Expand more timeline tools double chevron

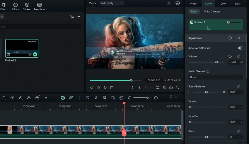pos(46,98)
